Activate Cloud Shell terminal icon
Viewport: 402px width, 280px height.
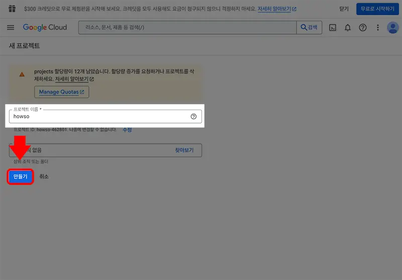(333, 28)
